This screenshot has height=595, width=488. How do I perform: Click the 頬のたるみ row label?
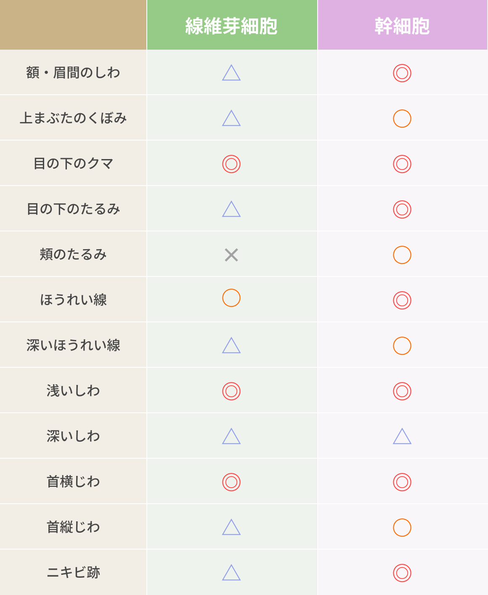(x=73, y=254)
